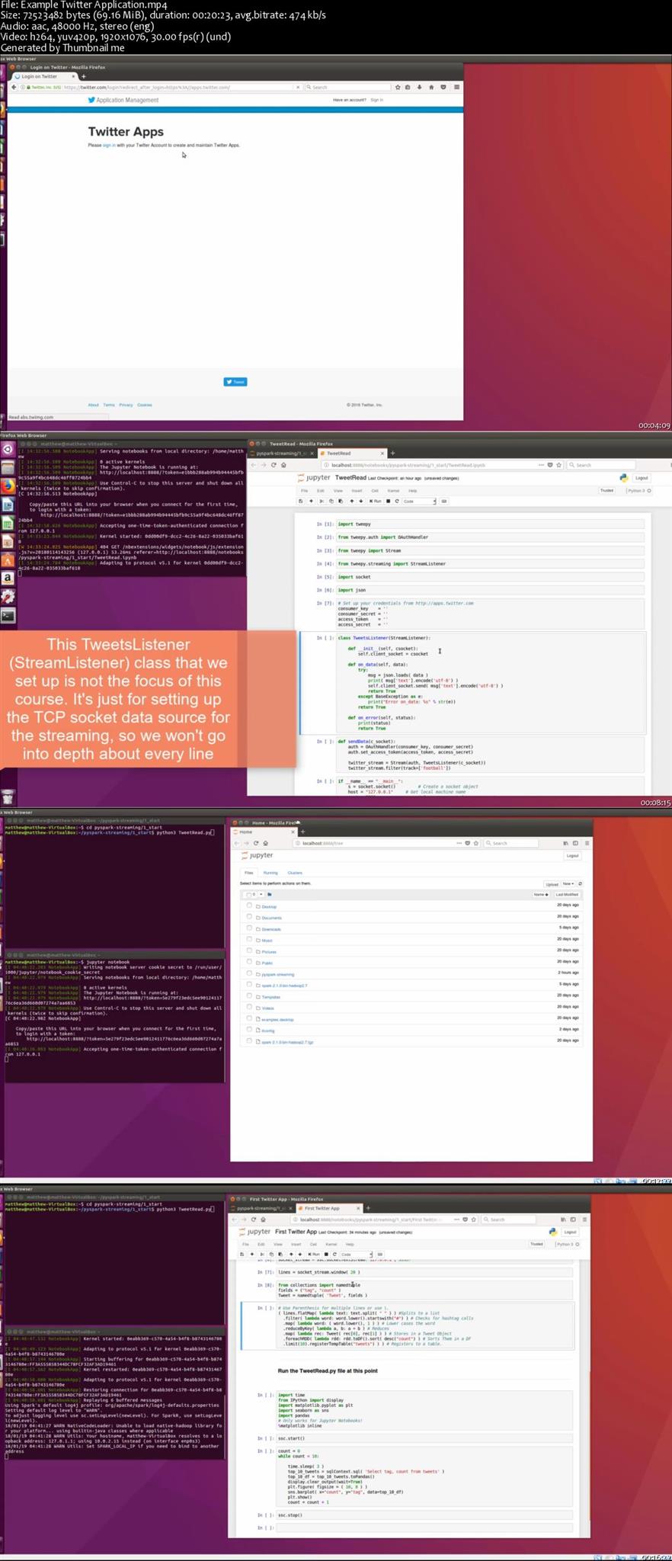Open the Cell menu in First Twitter App

tap(313, 1244)
